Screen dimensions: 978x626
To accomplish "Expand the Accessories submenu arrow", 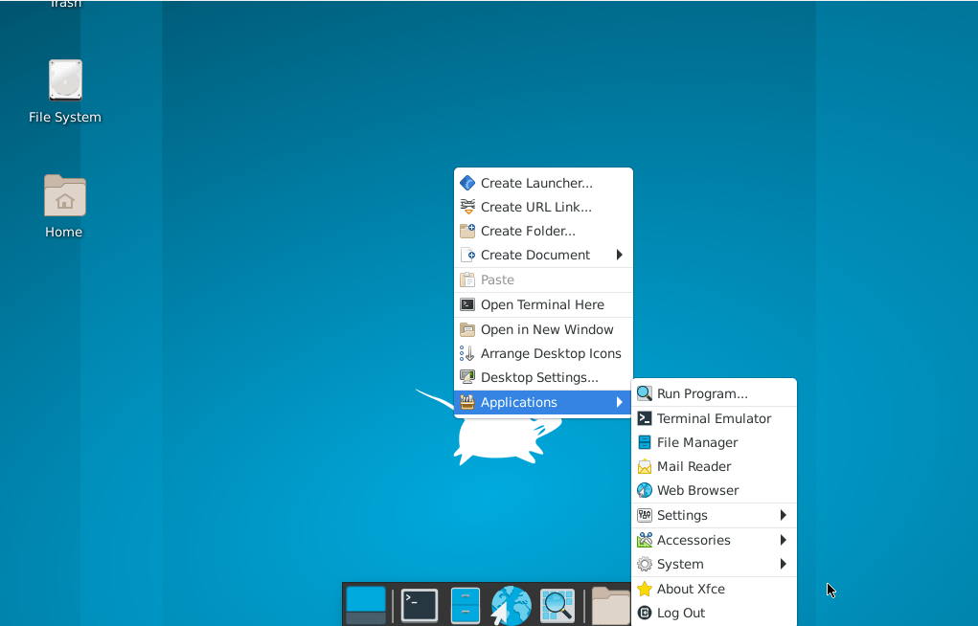I will point(784,540).
